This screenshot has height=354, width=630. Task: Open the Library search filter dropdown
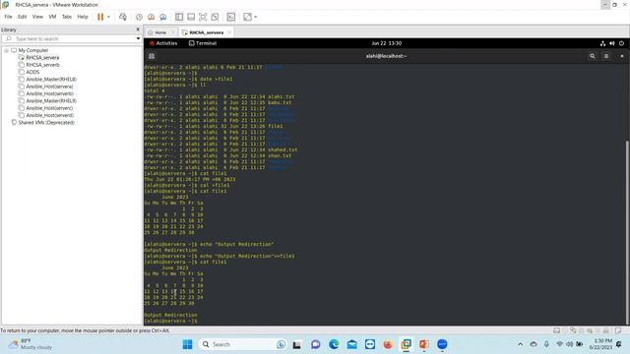coord(138,39)
